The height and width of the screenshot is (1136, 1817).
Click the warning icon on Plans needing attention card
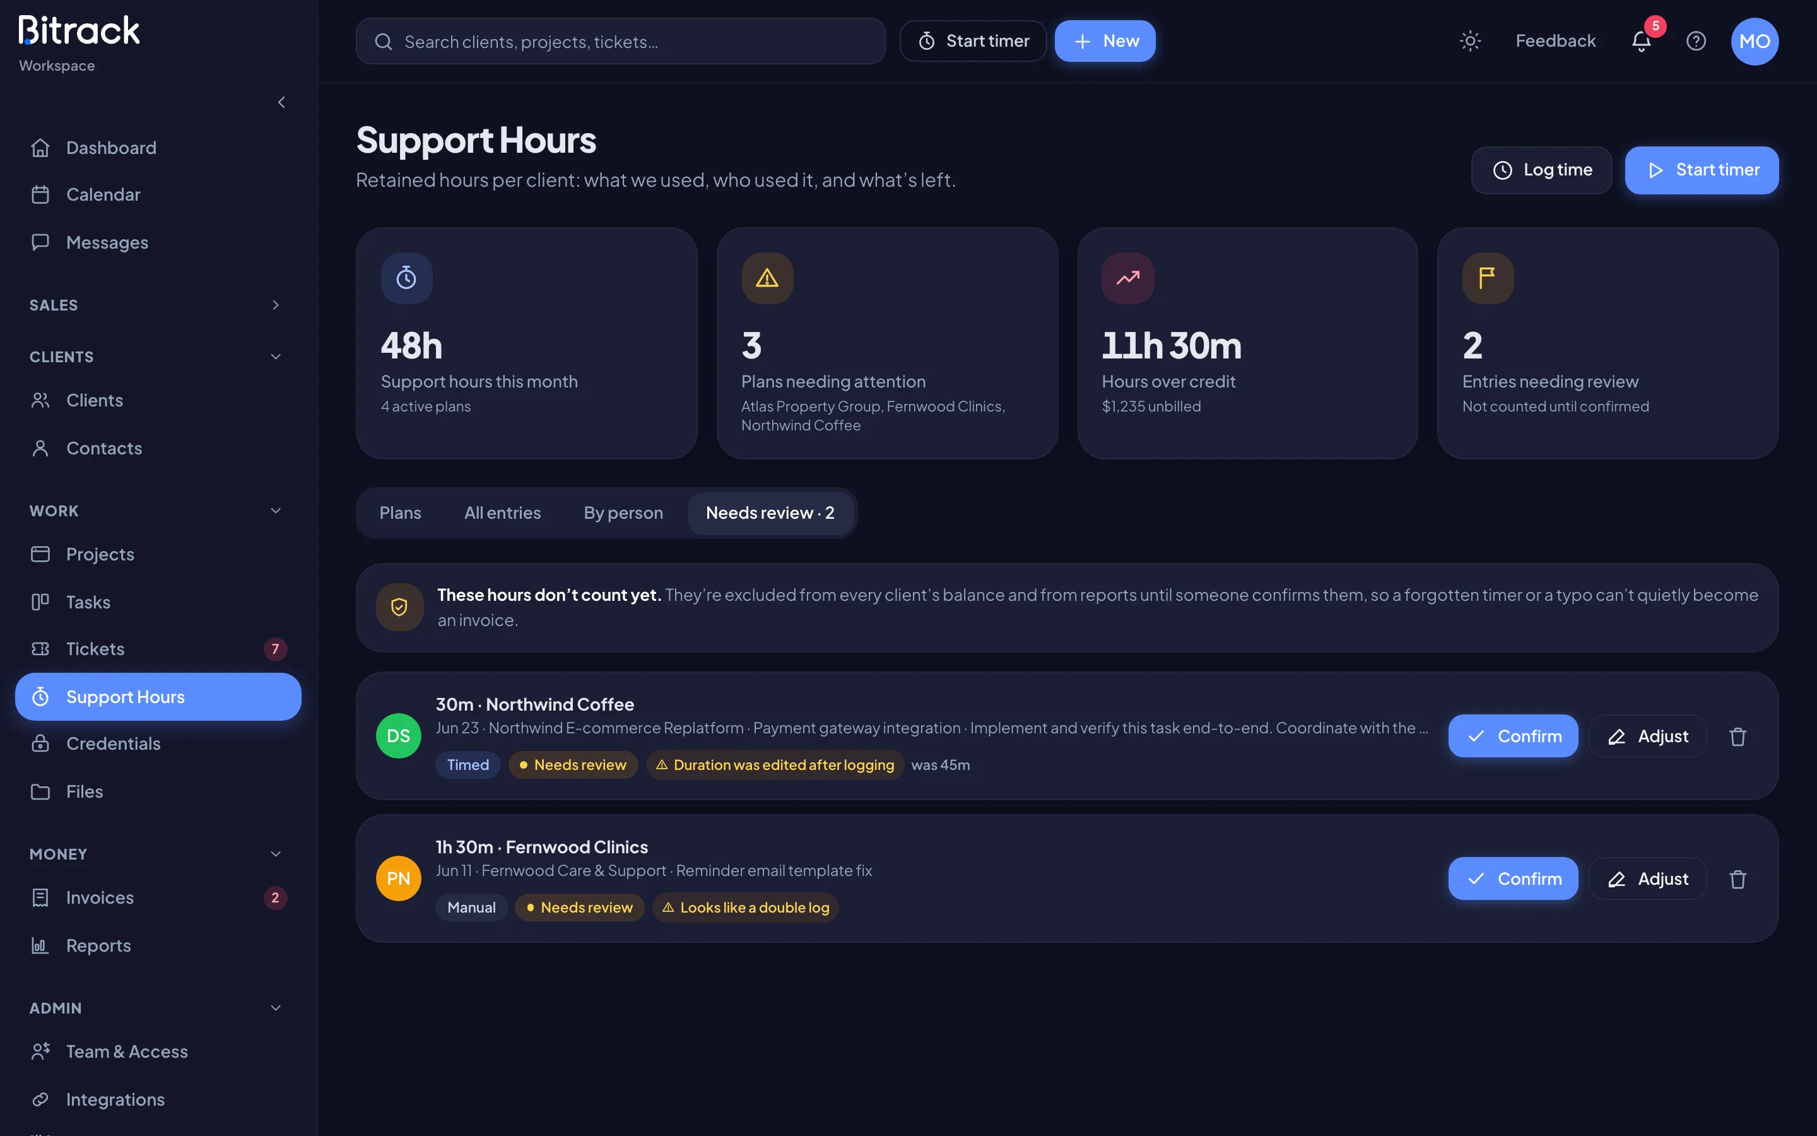[x=767, y=278]
